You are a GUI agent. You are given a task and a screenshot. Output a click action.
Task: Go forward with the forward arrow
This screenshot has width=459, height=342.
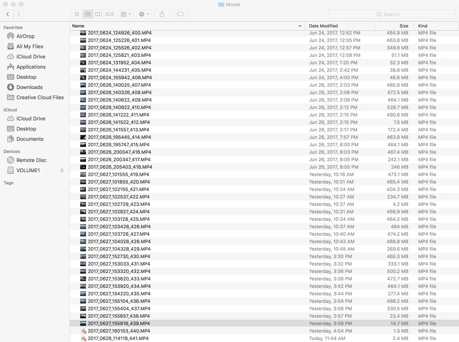pos(18,14)
